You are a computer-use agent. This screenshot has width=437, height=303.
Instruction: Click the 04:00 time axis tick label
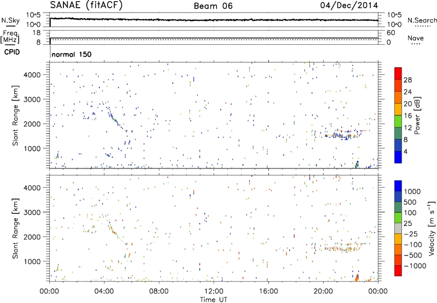[104, 292]
